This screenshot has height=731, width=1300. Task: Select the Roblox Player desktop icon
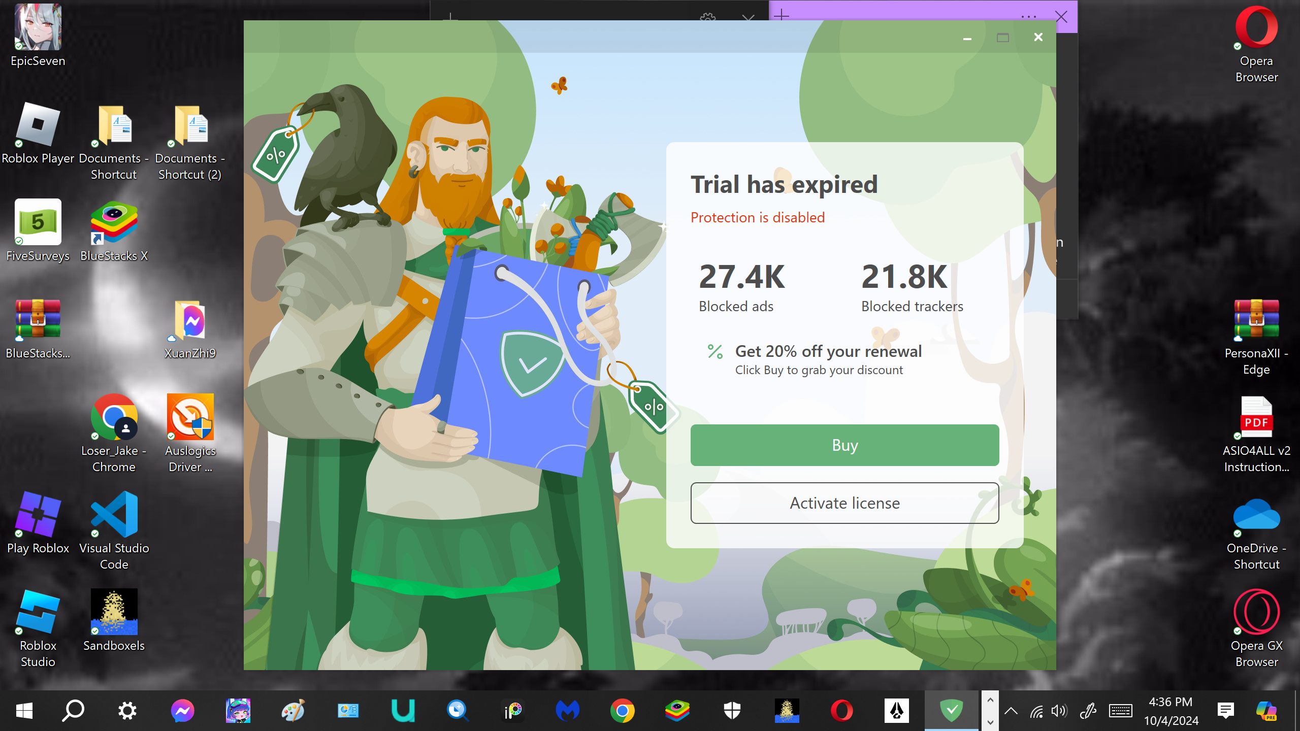38,133
